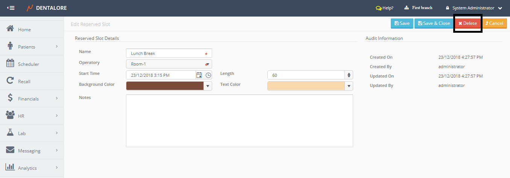Collapse sidebar using the hamburger menu icon
This screenshot has width=510, height=178.
11,8
